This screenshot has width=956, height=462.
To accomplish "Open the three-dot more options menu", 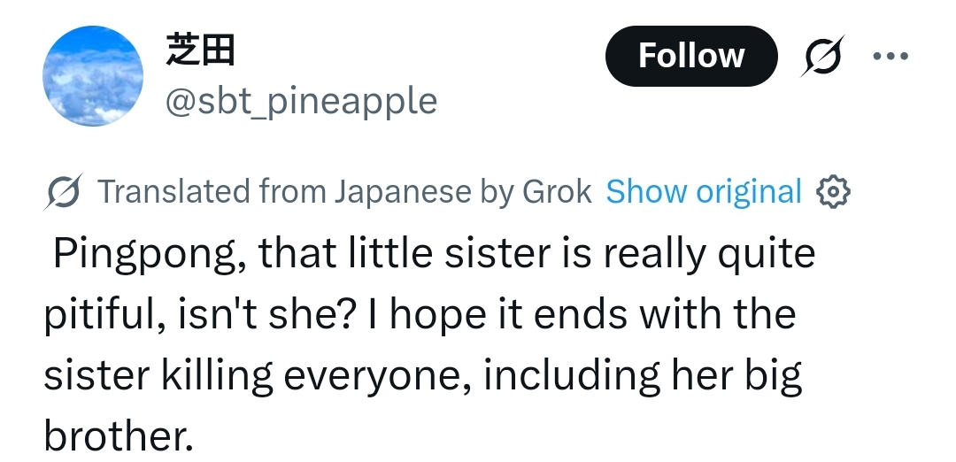I will (890, 56).
